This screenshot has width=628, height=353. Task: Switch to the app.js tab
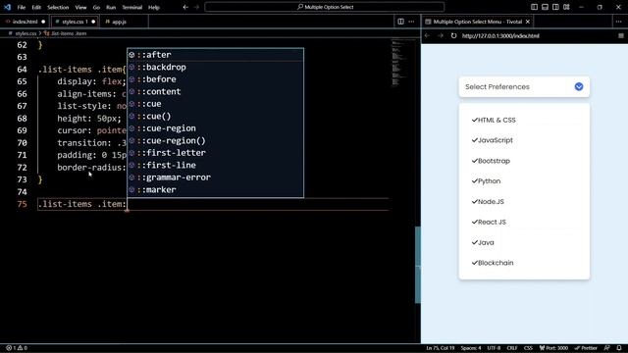click(119, 22)
